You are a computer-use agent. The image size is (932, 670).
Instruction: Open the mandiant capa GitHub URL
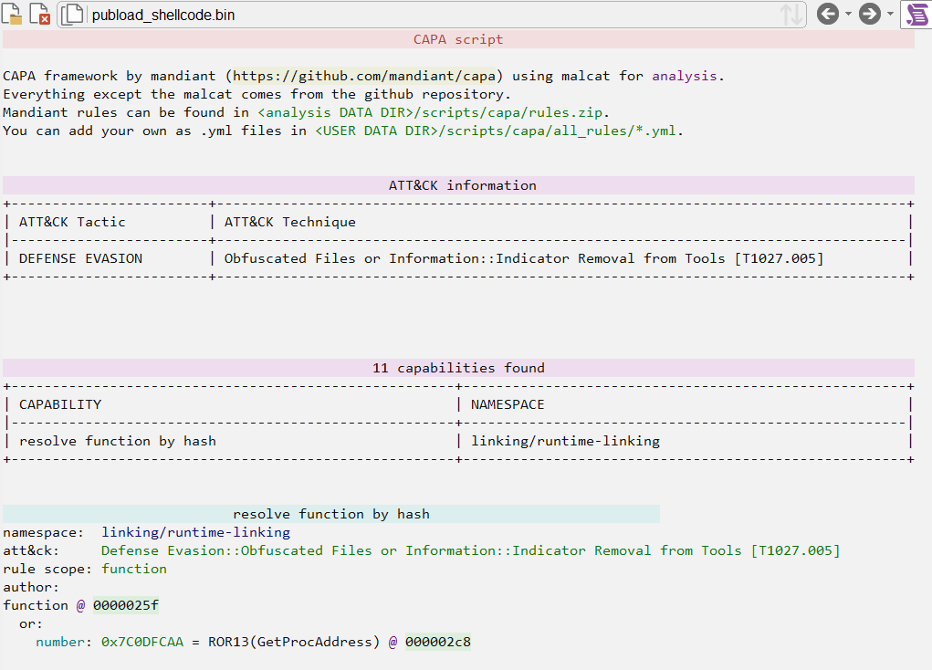click(x=368, y=76)
